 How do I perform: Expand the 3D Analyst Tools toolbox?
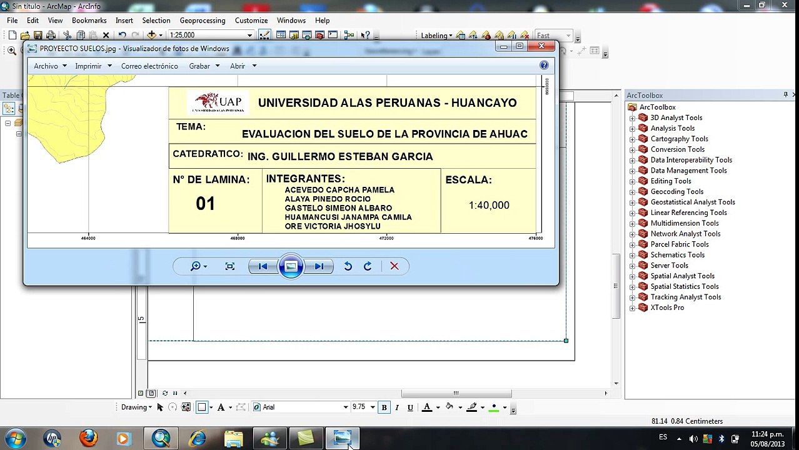click(632, 117)
